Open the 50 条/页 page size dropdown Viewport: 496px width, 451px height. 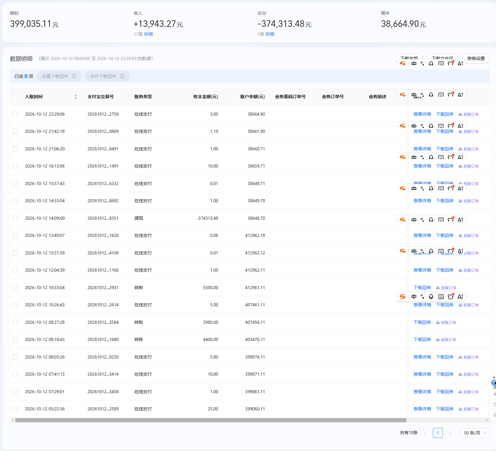[475, 433]
